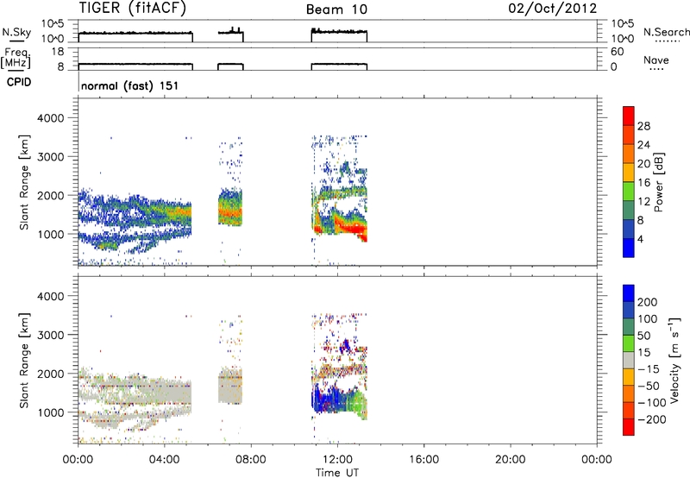Click the 16:00 time axis tick label
Image resolution: width=690 pixels, height=478 pixels.
[423, 460]
